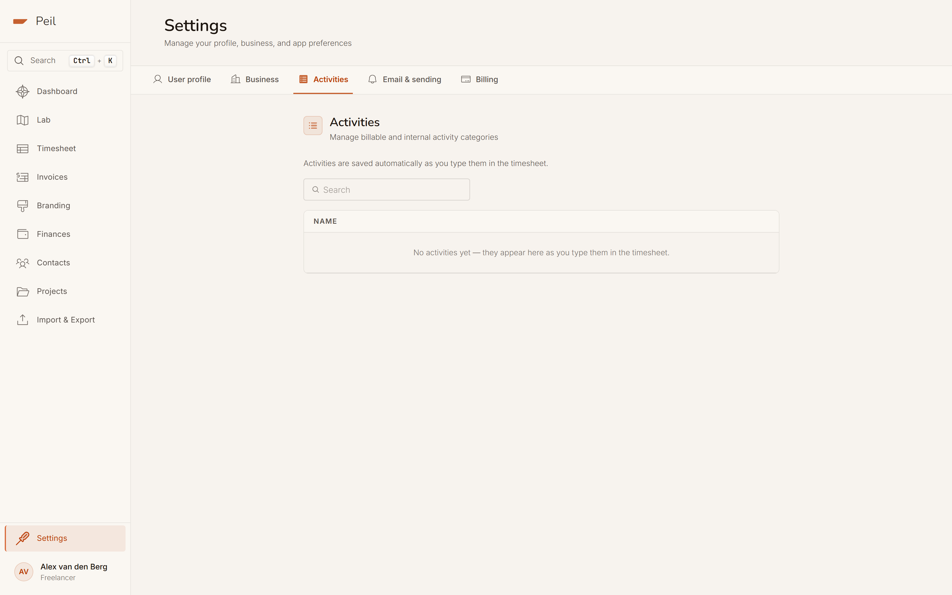The image size is (952, 595).
Task: Click the Finances wallet icon
Action: point(22,234)
